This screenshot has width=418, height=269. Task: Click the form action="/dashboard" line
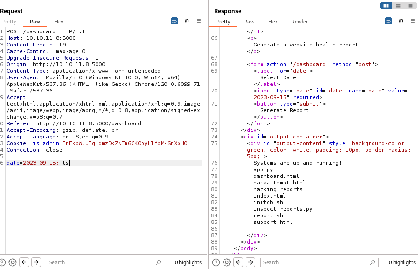pos(313,64)
